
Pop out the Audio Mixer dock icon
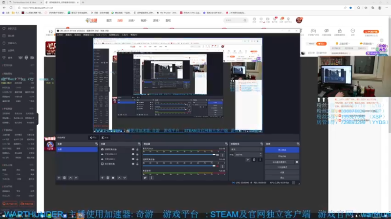tap(226, 144)
